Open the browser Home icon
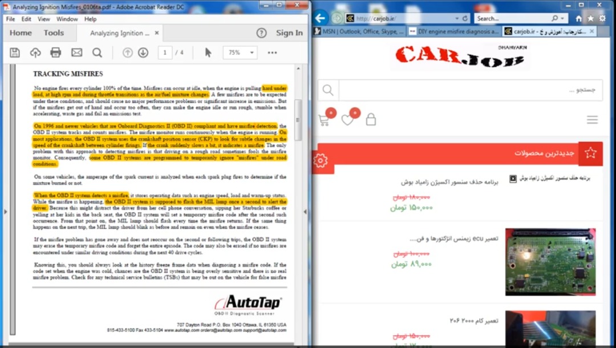Screen dimensions: 616x348 click(579, 18)
